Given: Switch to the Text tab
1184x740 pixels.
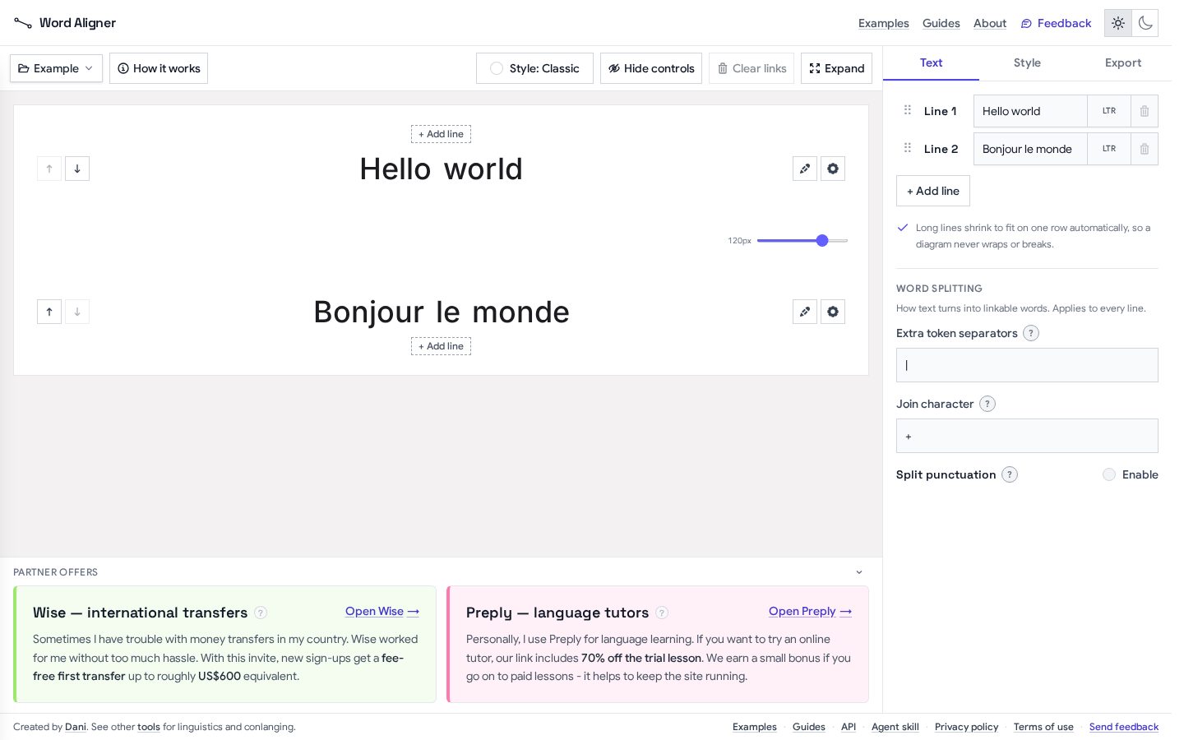Looking at the screenshot, I should pyautogui.click(x=931, y=62).
